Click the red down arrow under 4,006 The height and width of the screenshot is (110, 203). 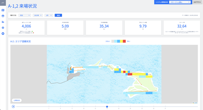33,33
